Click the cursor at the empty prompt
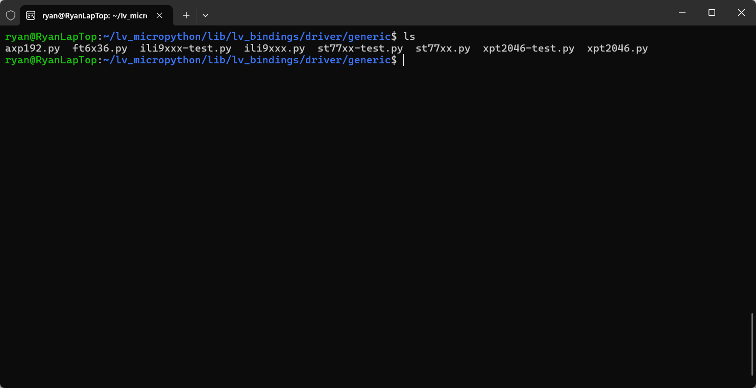The height and width of the screenshot is (388, 756). coord(404,60)
